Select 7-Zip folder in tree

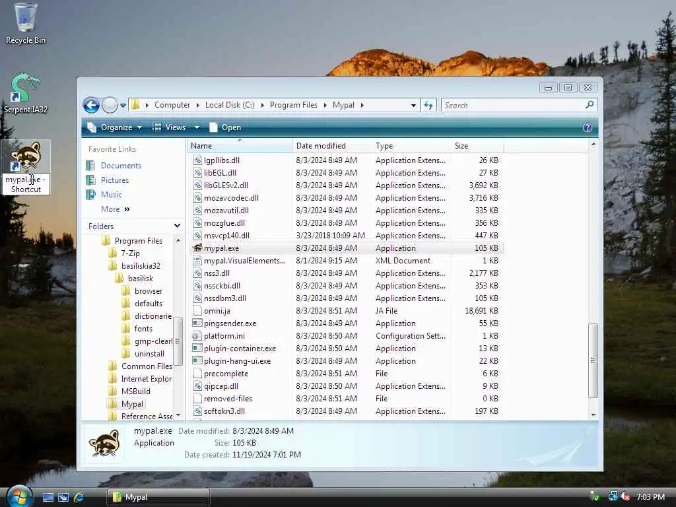coord(130,253)
